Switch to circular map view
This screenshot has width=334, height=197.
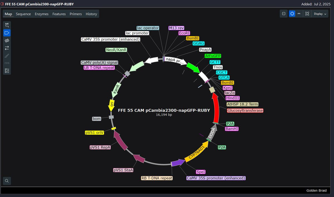click(x=292, y=14)
